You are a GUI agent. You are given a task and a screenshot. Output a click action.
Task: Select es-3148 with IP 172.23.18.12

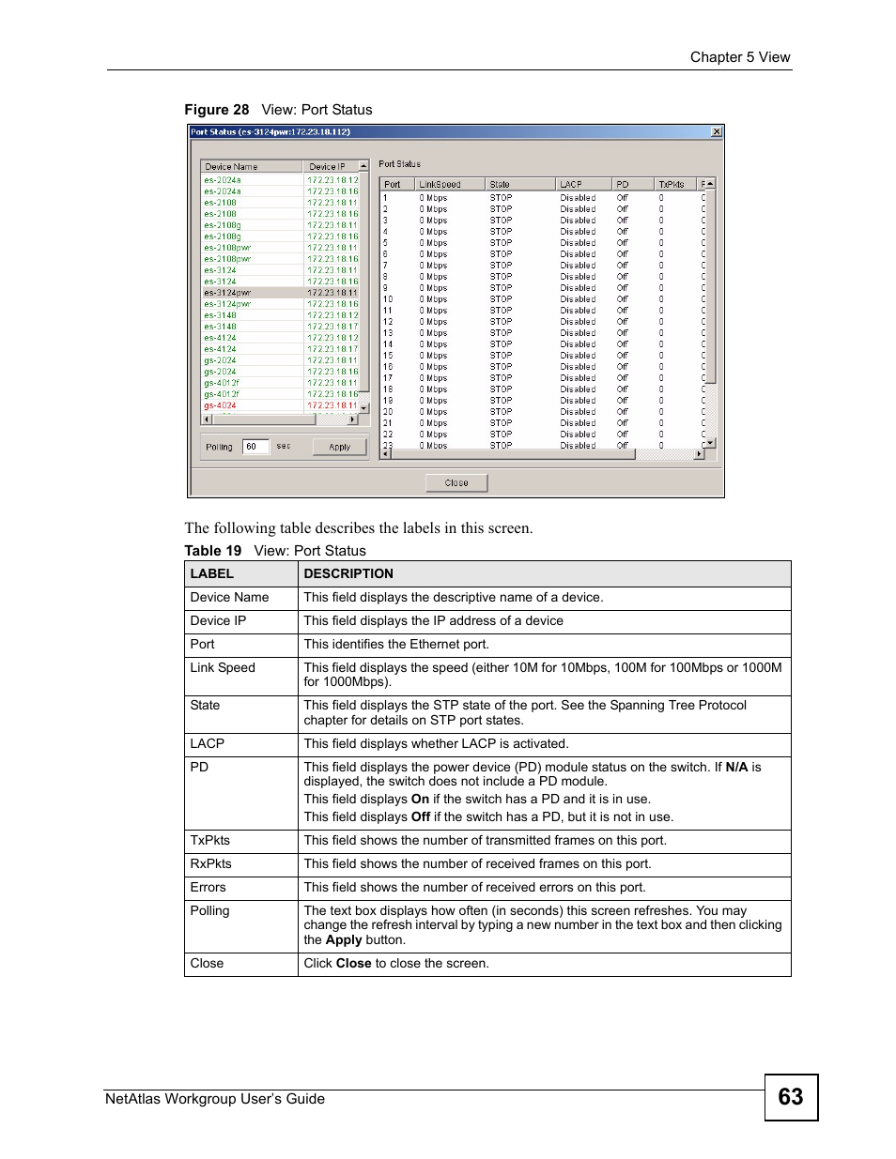tap(281, 315)
